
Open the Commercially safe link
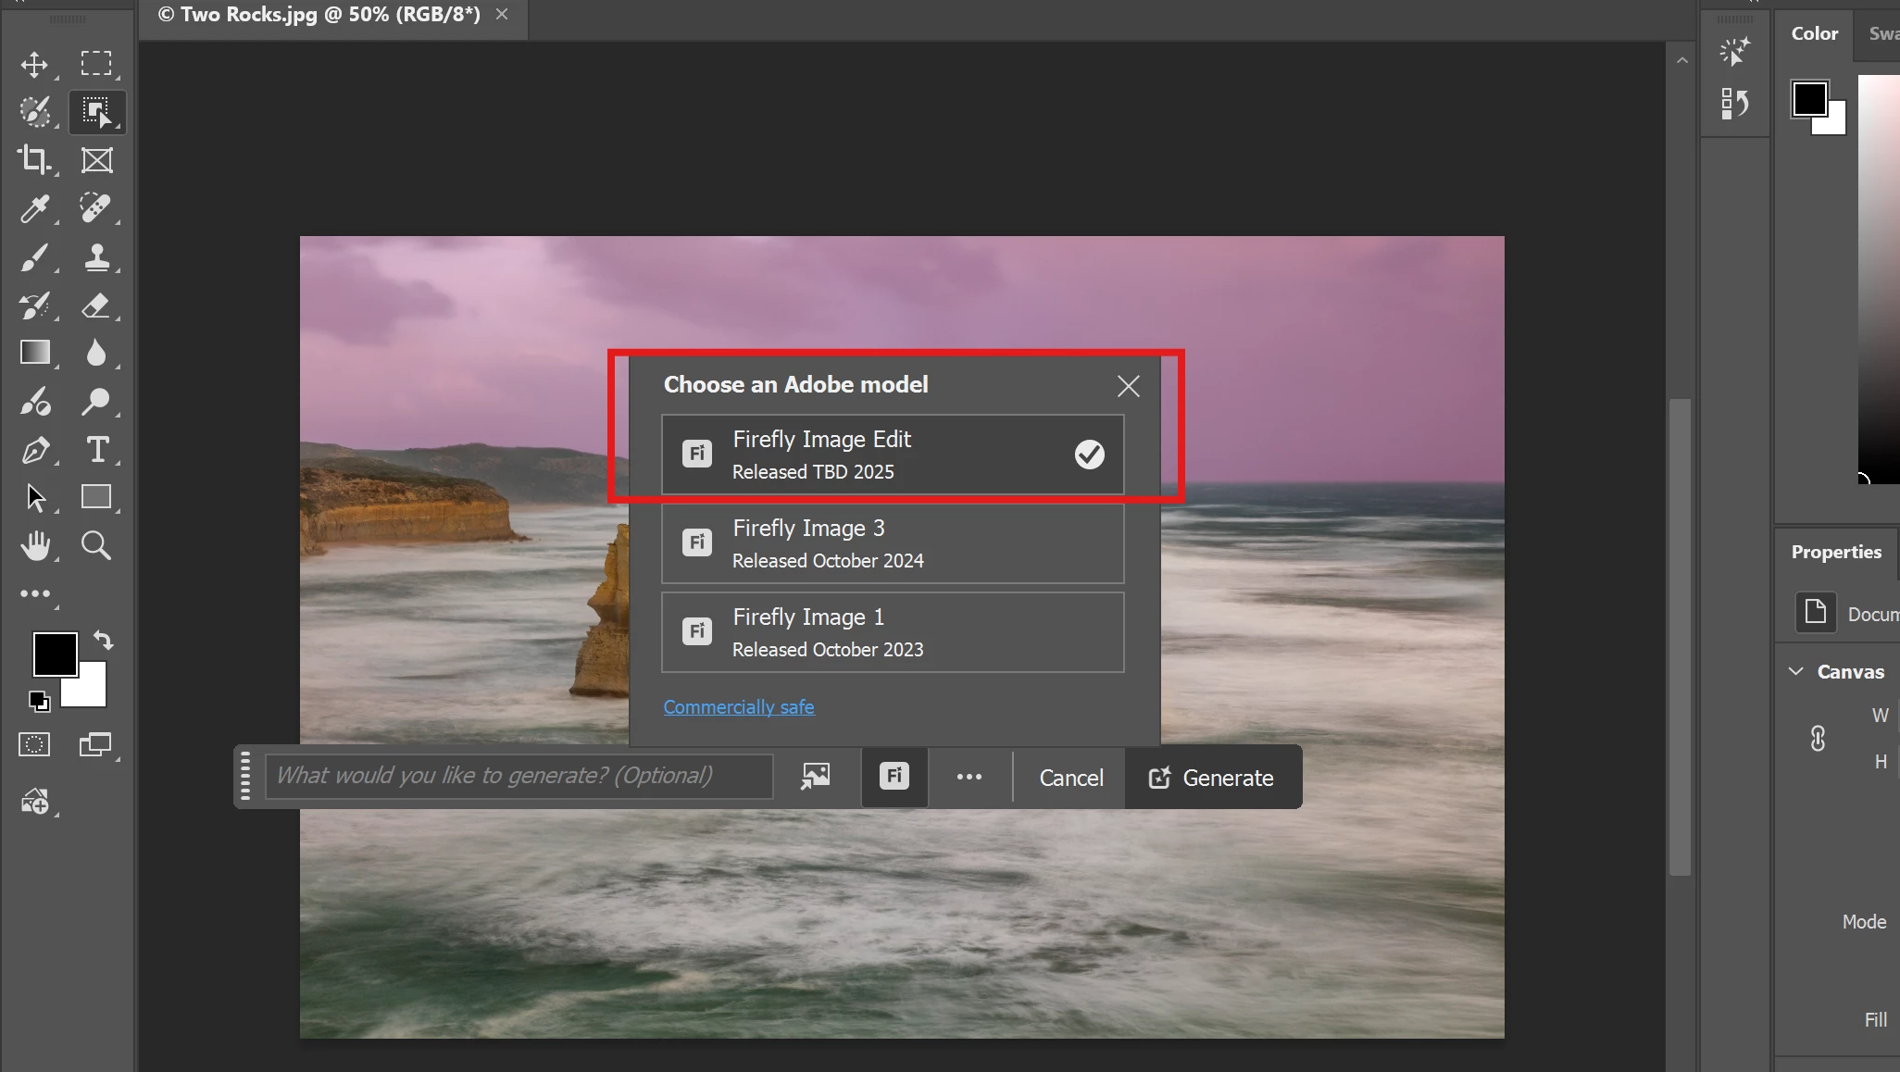(x=738, y=707)
